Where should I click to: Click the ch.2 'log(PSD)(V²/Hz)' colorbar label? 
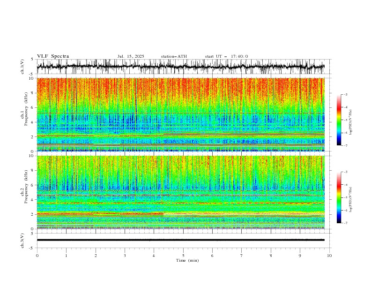(351, 200)
